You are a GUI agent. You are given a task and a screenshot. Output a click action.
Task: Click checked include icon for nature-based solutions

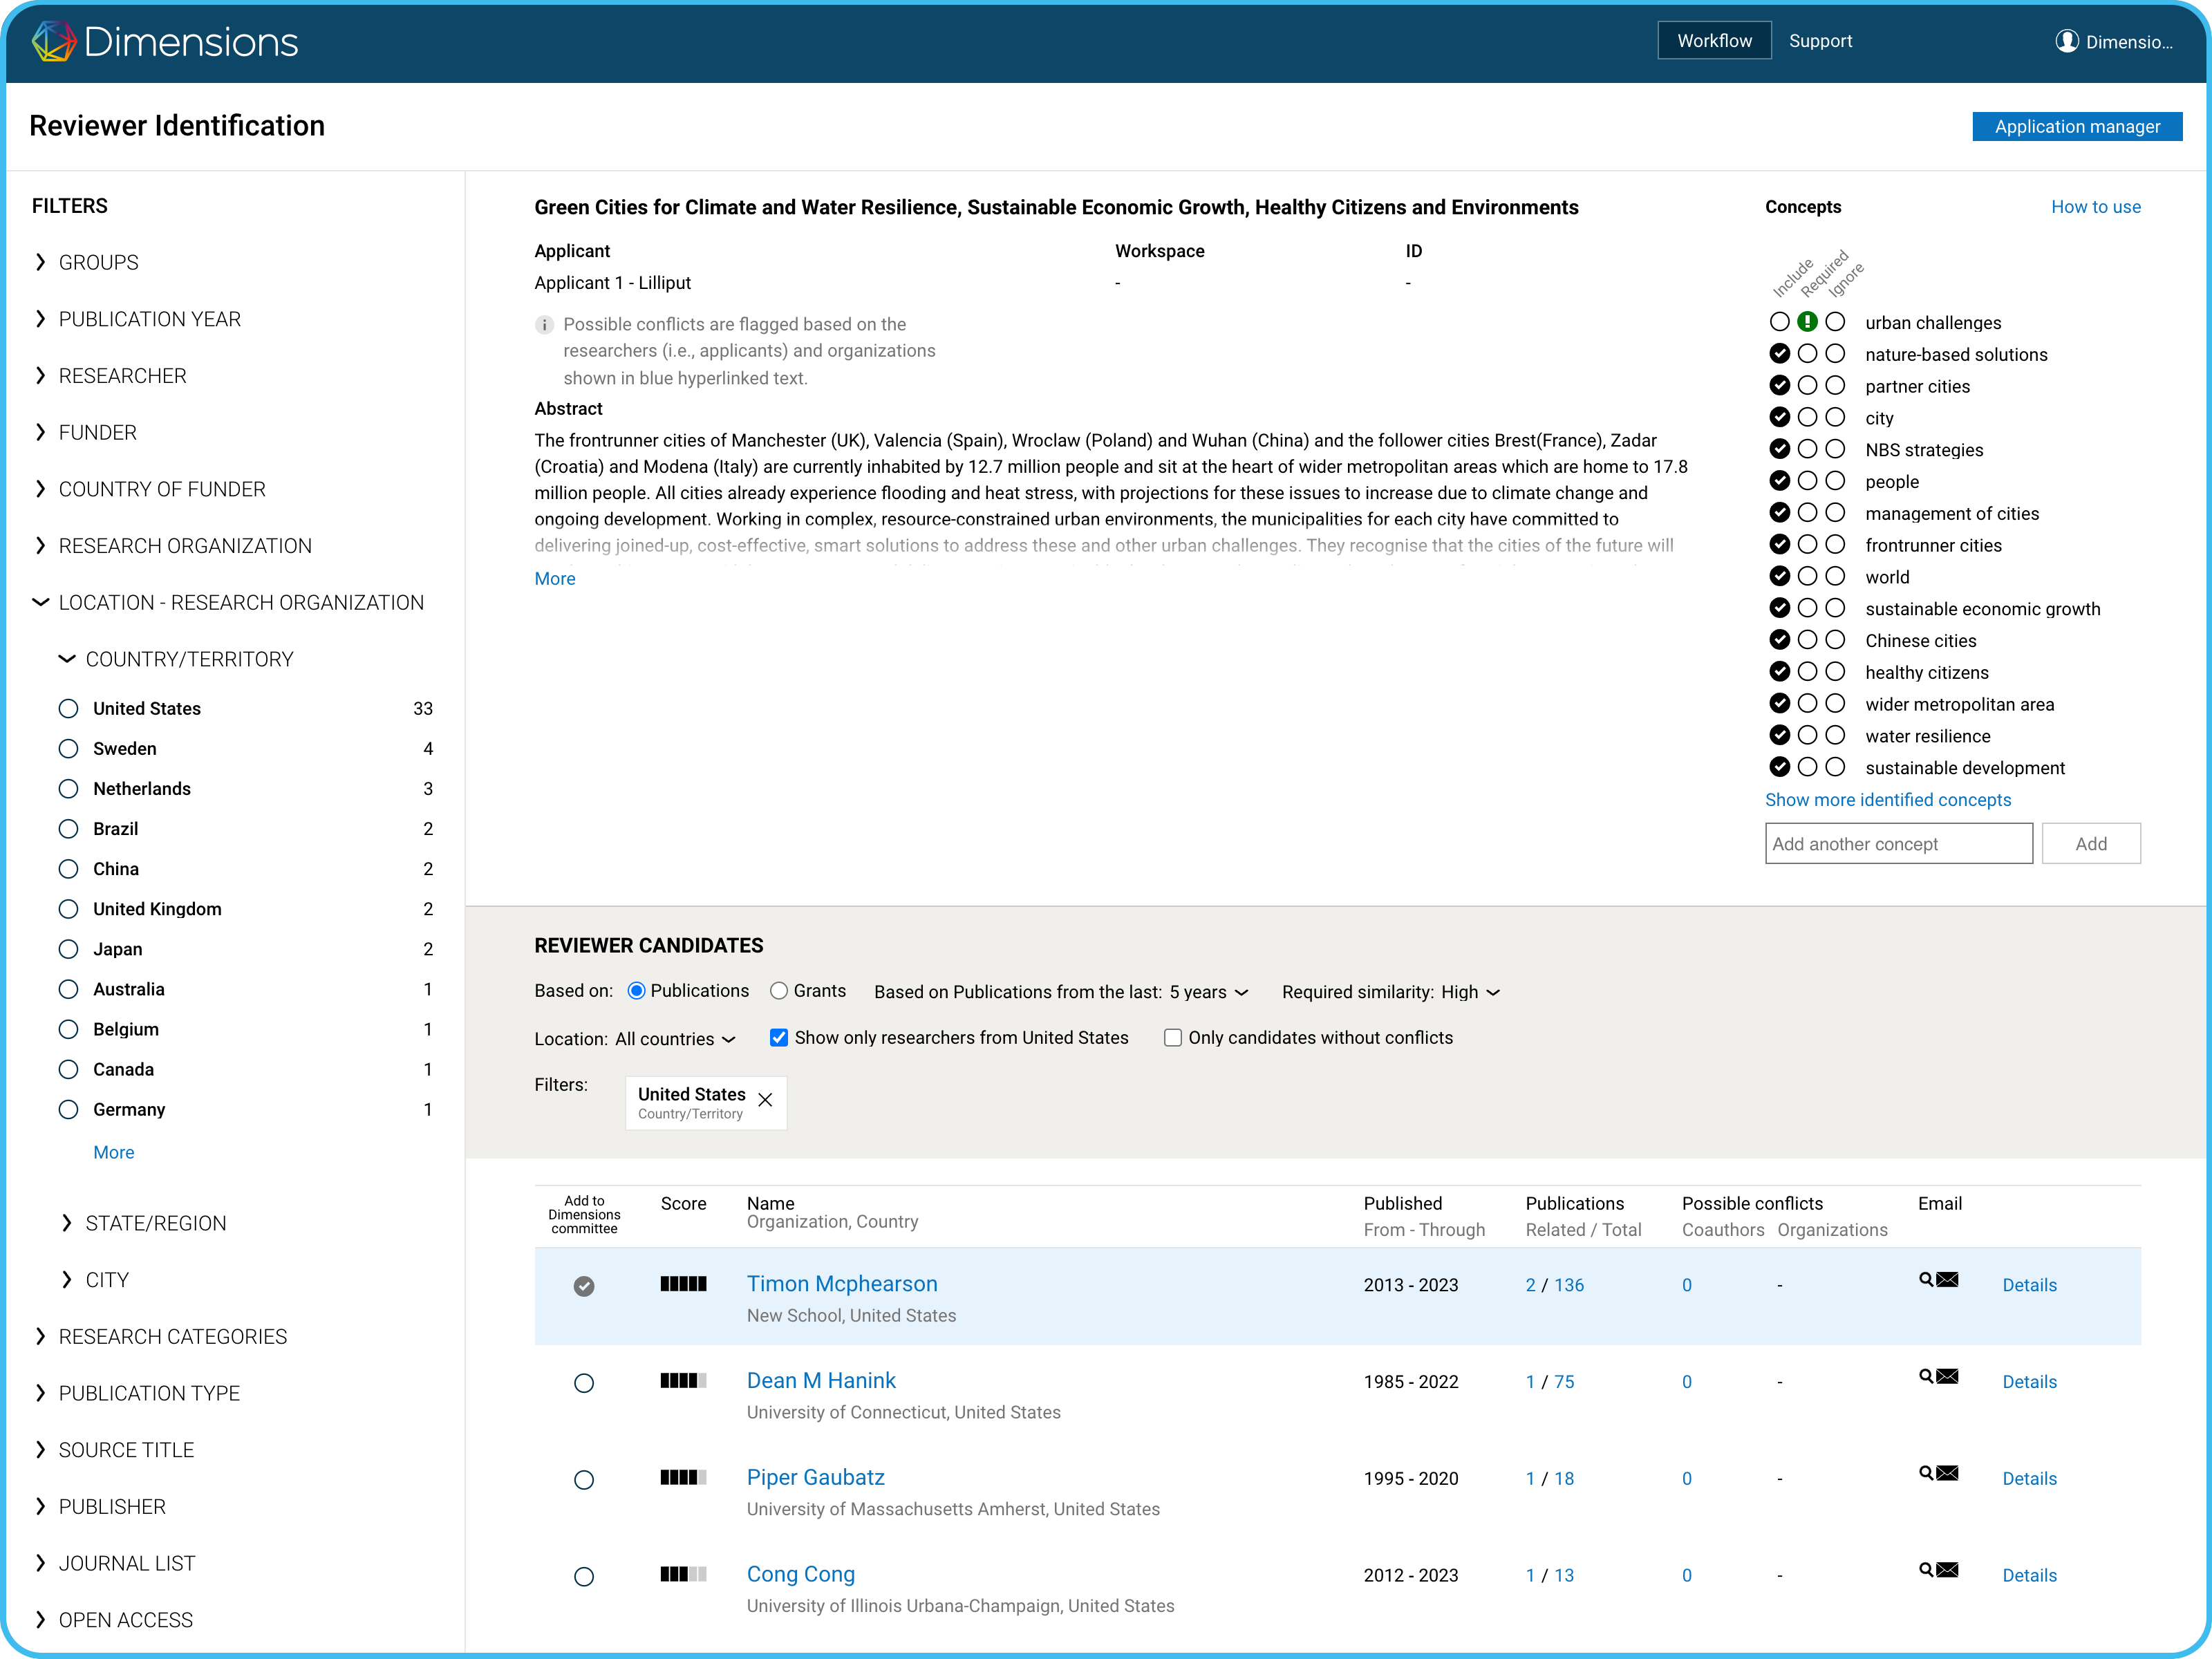tap(1779, 354)
